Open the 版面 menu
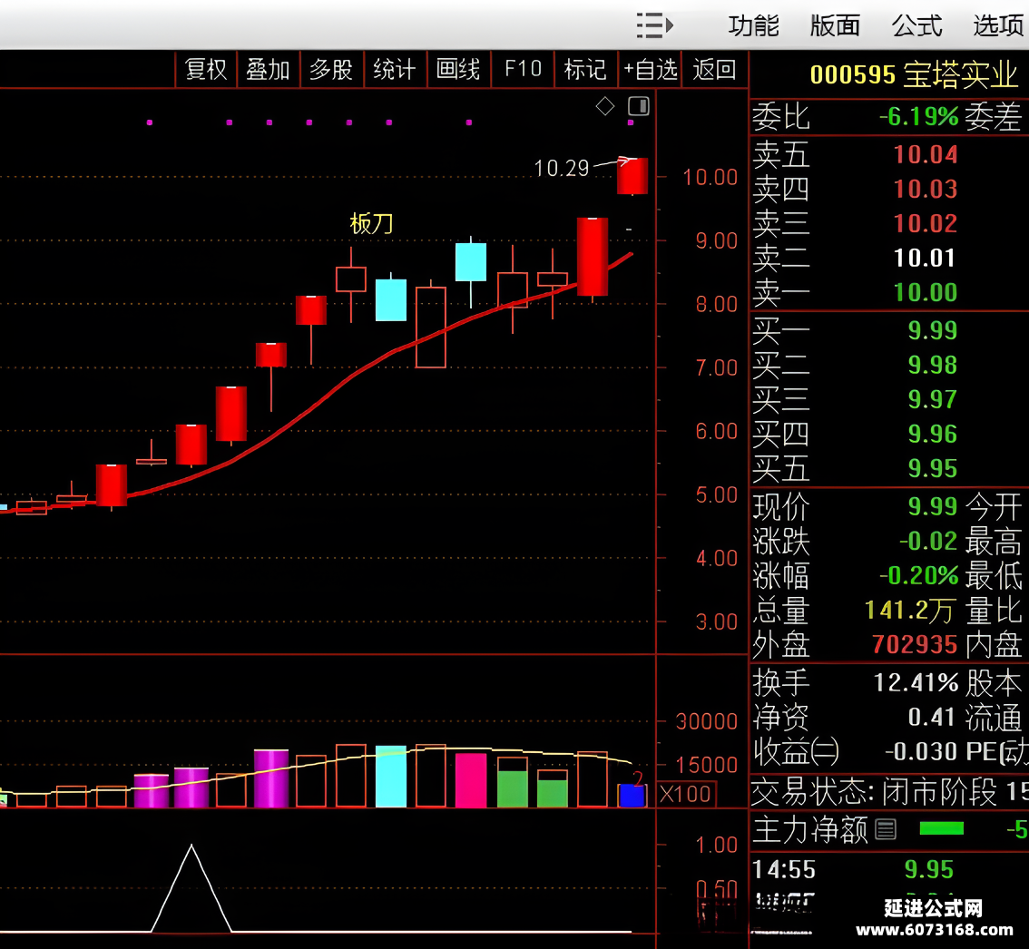This screenshot has height=949, width=1029. click(x=835, y=26)
